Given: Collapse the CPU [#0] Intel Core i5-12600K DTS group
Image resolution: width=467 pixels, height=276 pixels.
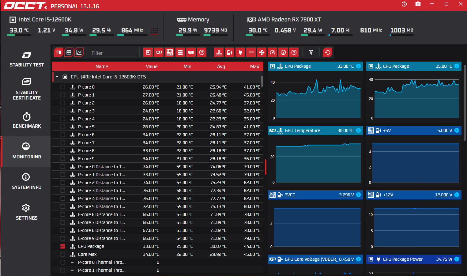Looking at the screenshot, I should [57, 77].
